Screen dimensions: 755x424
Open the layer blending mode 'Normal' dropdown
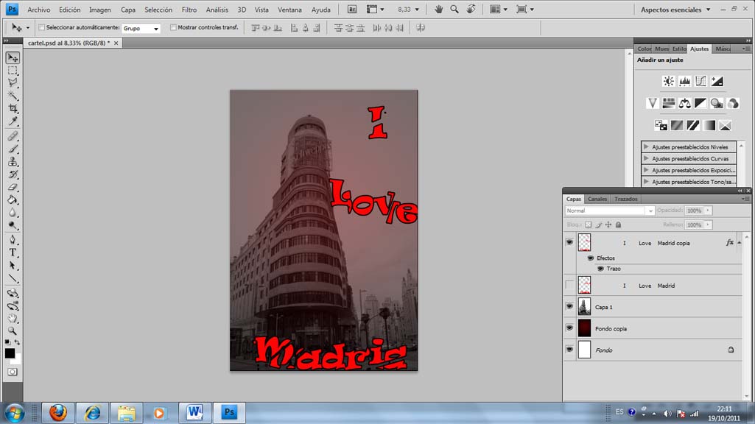(x=609, y=211)
